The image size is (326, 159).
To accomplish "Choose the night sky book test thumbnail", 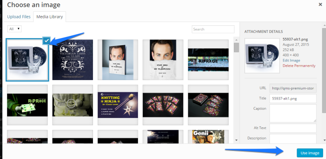I will 163,137.
